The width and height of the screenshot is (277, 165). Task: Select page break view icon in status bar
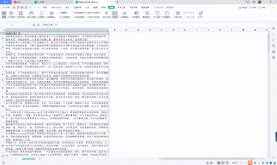click(227, 163)
